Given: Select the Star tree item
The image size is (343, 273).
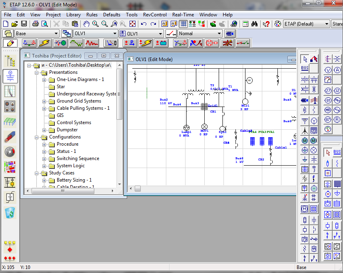Looking at the screenshot, I should [61, 87].
